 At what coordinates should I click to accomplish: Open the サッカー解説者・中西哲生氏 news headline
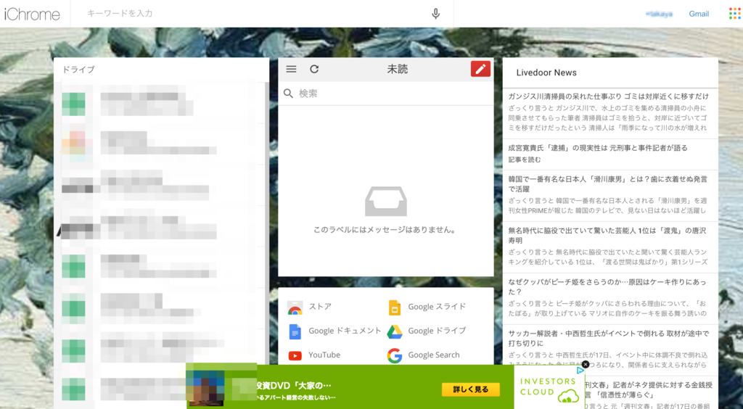609,338
